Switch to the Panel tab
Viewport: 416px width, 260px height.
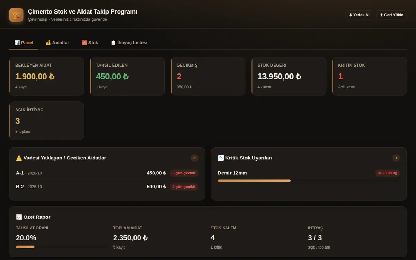tap(24, 43)
